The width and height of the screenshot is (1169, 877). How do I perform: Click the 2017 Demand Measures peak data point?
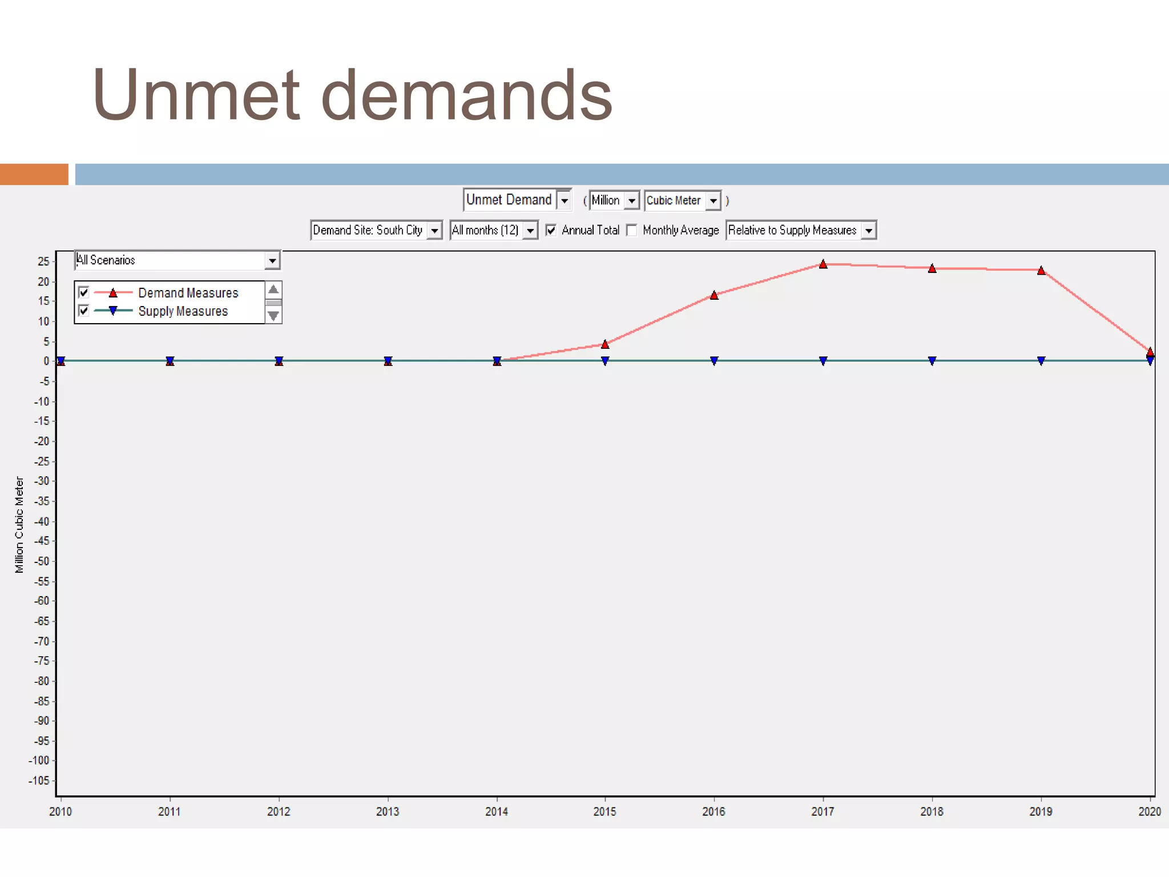coord(823,264)
